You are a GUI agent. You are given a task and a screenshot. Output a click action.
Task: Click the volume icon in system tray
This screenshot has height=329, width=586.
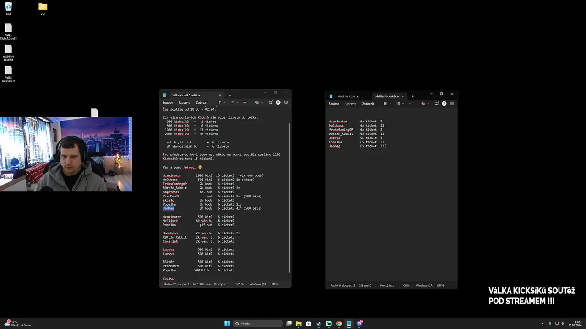coord(563,324)
